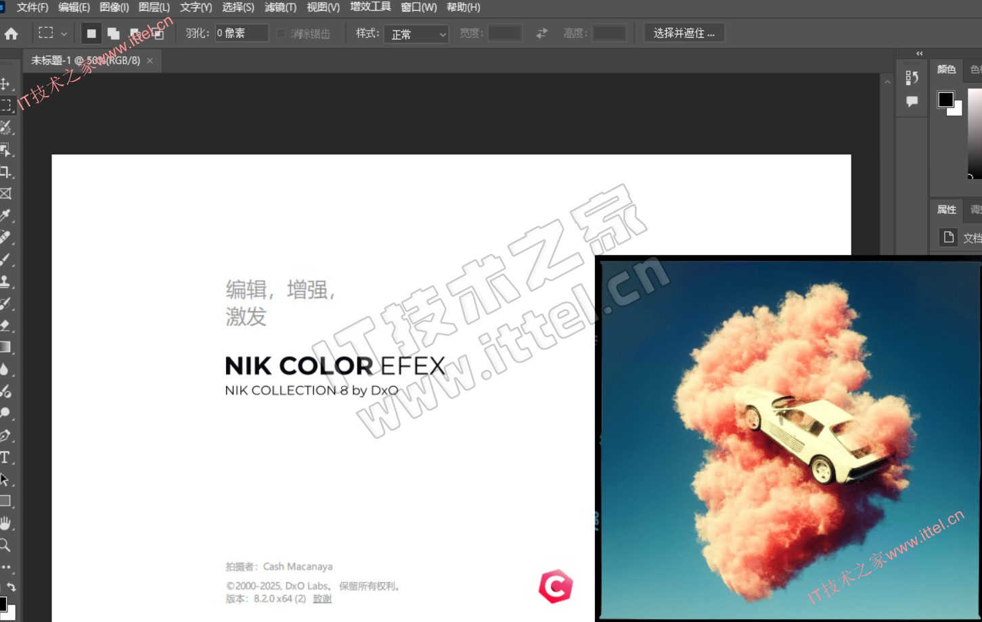Screen dimensions: 982x622
Task: Select the Horizontal Type tool
Action: point(5,458)
